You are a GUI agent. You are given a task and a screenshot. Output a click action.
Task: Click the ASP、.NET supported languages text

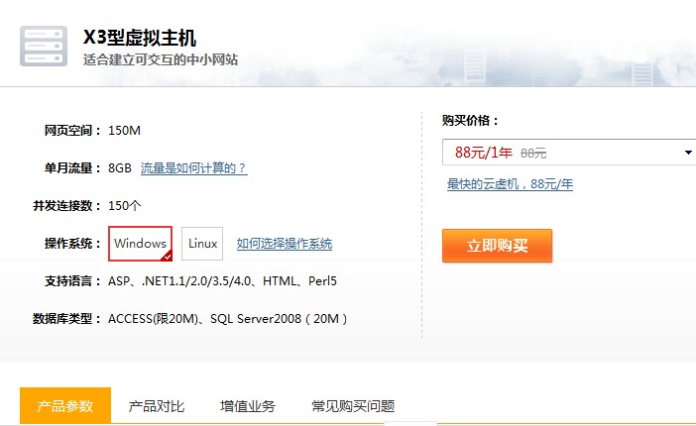pos(222,281)
